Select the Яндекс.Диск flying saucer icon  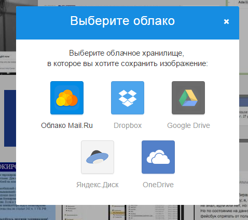pyautogui.click(x=98, y=157)
